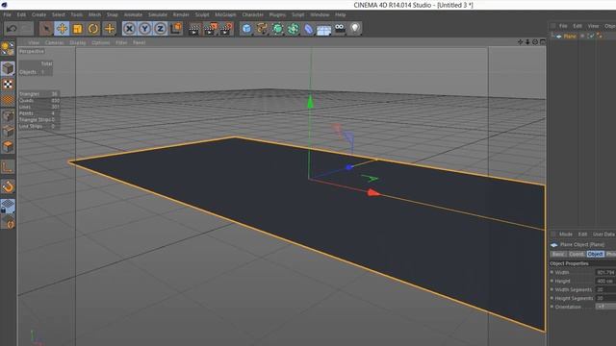Toggle the Locked Workplane icon
This screenshot has width=616, height=346.
pyautogui.click(x=8, y=206)
